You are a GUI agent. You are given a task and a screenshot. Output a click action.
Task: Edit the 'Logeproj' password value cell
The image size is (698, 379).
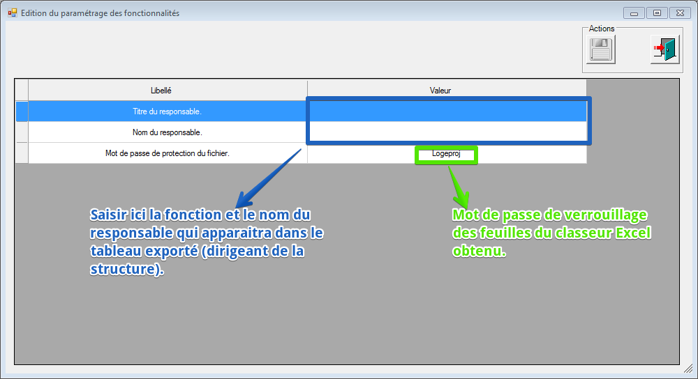pos(447,153)
